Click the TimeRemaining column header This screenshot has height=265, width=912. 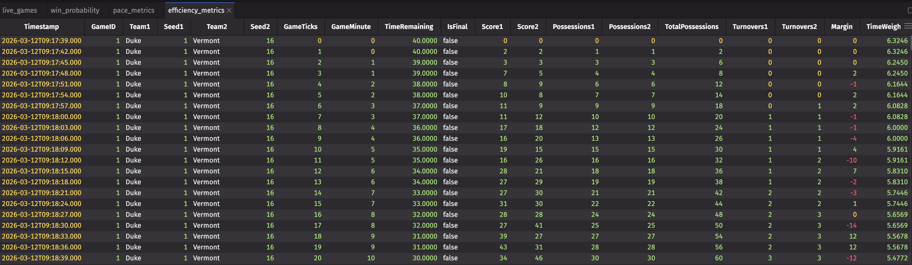[409, 27]
